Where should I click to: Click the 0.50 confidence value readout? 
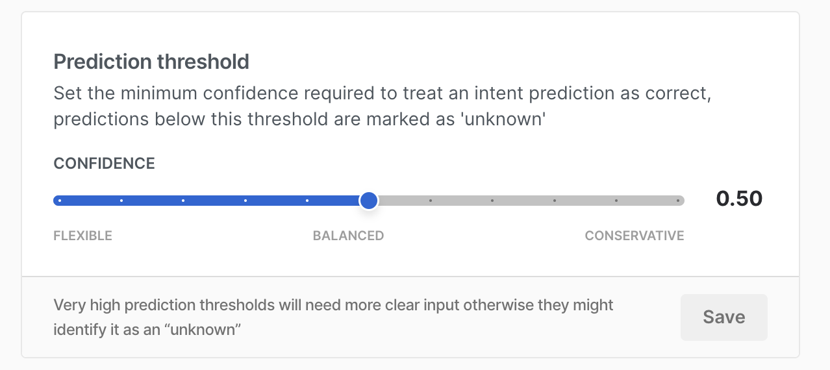739,199
